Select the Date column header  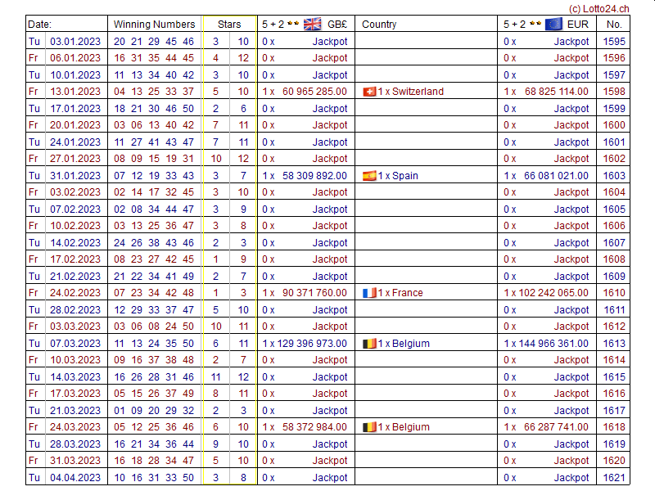(x=39, y=25)
